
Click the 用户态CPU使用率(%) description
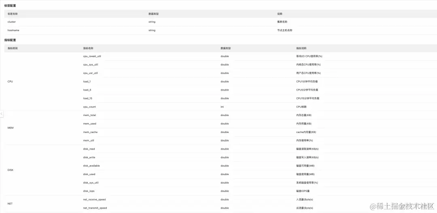point(308,73)
